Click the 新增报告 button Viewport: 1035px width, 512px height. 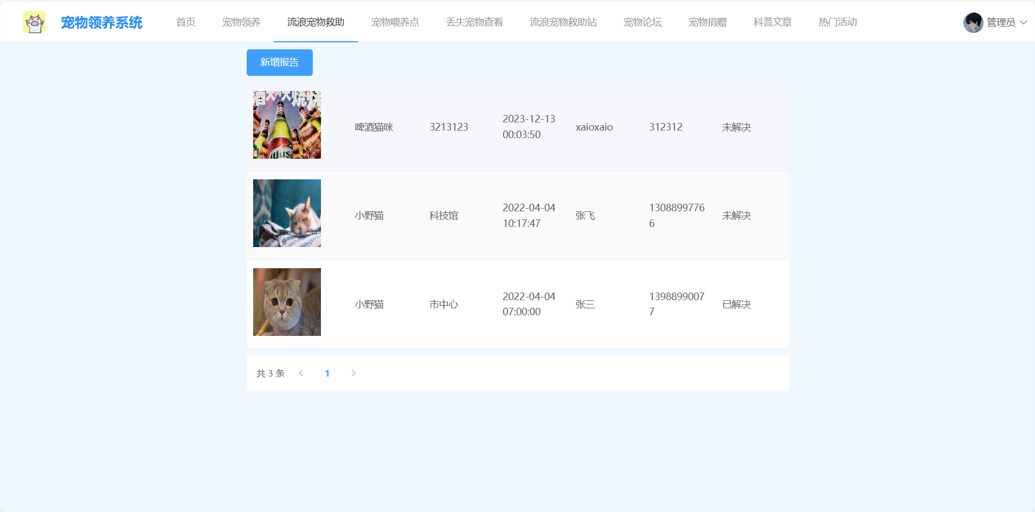coord(280,62)
